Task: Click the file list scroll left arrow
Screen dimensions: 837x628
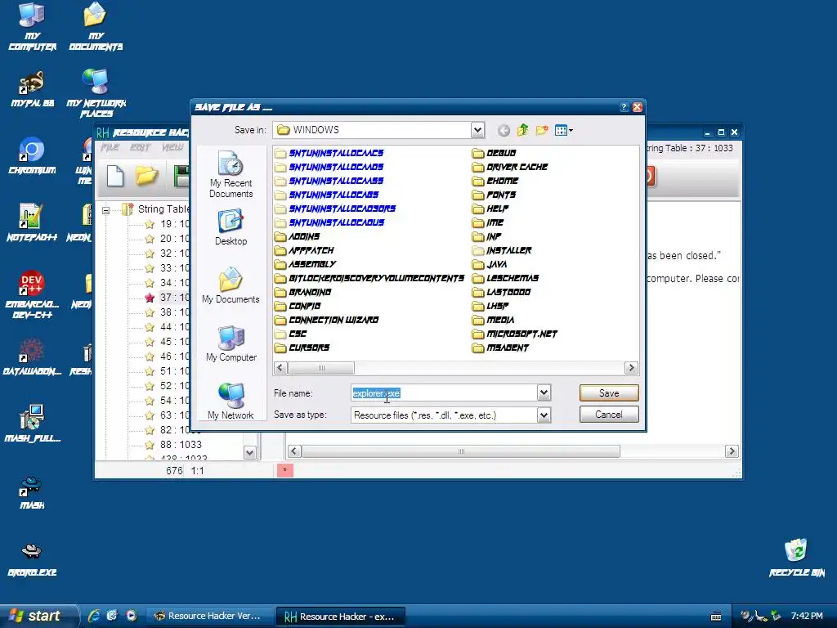Action: click(280, 368)
